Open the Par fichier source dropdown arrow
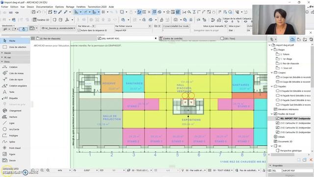The height and width of the screenshot is (177, 314). pos(150,26)
